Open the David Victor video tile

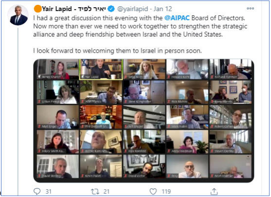click(x=144, y=167)
